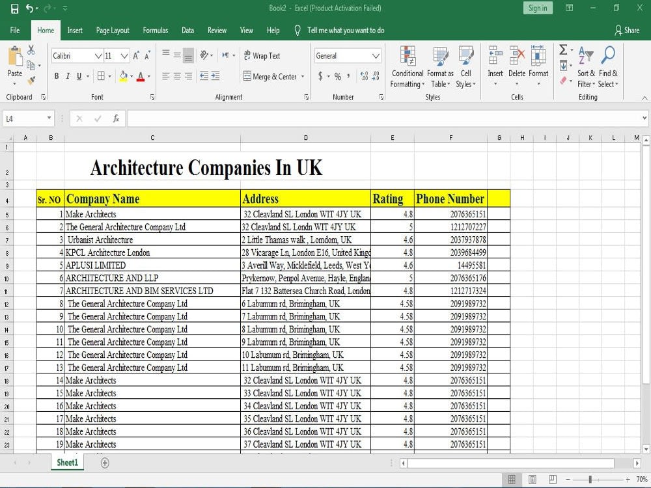The width and height of the screenshot is (651, 488).
Task: Click the Percent Style icon
Action: tap(337, 76)
